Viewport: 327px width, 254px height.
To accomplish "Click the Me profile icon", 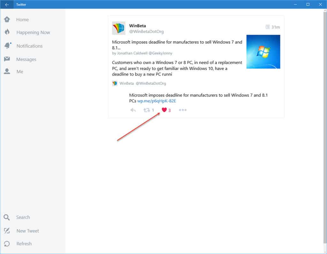I will 7,72.
